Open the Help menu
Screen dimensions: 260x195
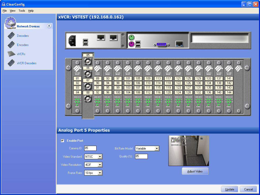31,11
